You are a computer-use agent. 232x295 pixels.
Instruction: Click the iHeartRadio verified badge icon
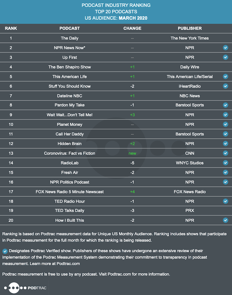(x=225, y=86)
